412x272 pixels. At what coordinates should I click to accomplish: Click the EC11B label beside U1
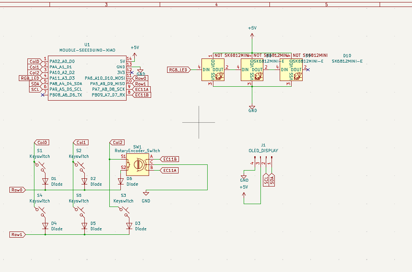coord(142,95)
